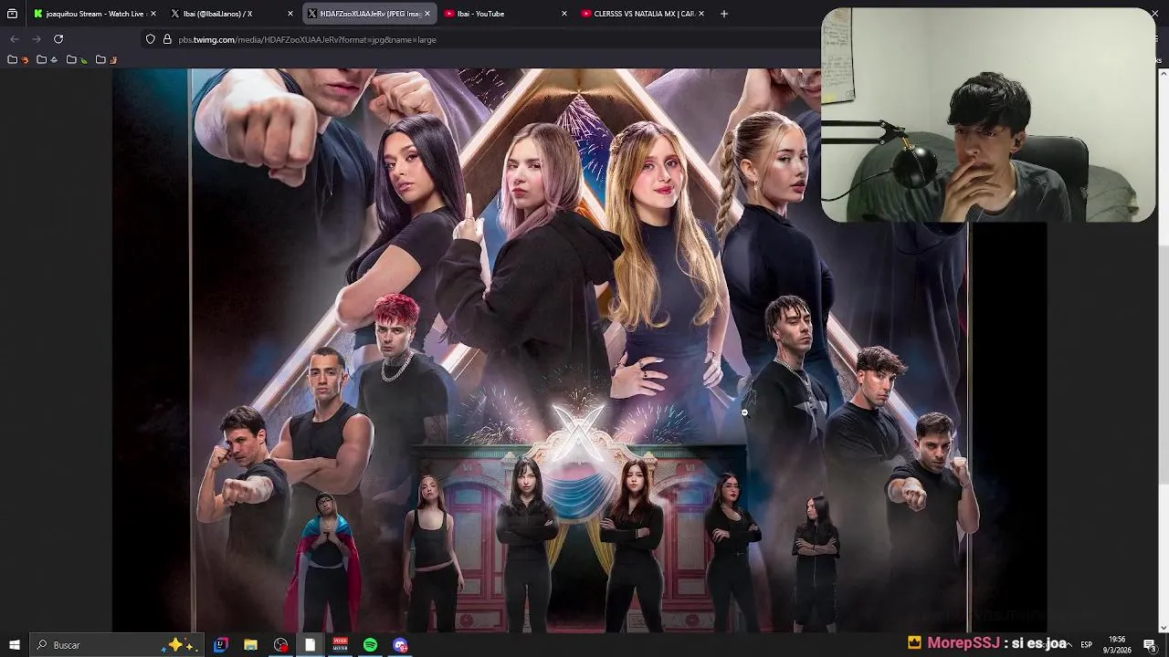Open the third bookmarks folder

pyautogui.click(x=77, y=59)
